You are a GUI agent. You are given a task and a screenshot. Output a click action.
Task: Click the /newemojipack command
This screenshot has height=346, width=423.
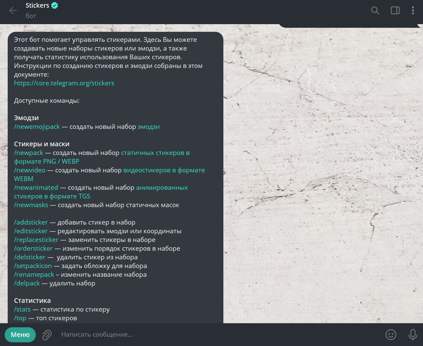(37, 126)
